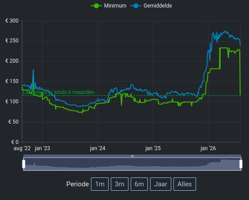Click the € 200 axis label
Viewport: 249px width, 200px height.
tap(12, 61)
